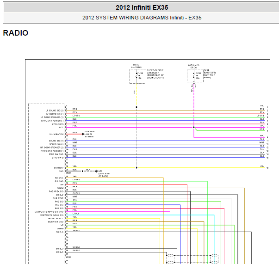This screenshot has height=264, width=279.
Task: Click the splice dot on ACC purple wire
Action: tap(194, 127)
